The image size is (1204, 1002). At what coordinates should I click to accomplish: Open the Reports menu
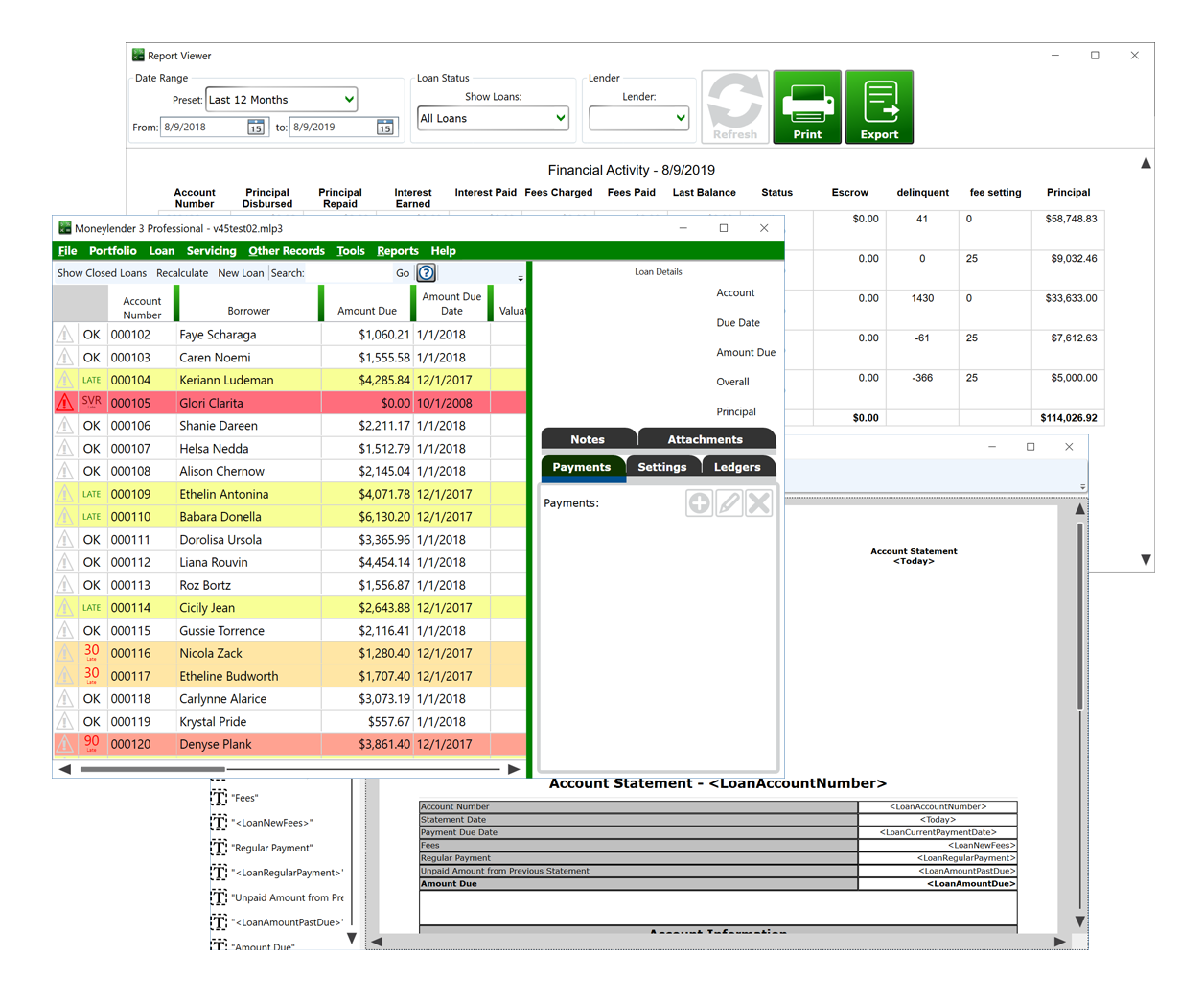point(397,251)
